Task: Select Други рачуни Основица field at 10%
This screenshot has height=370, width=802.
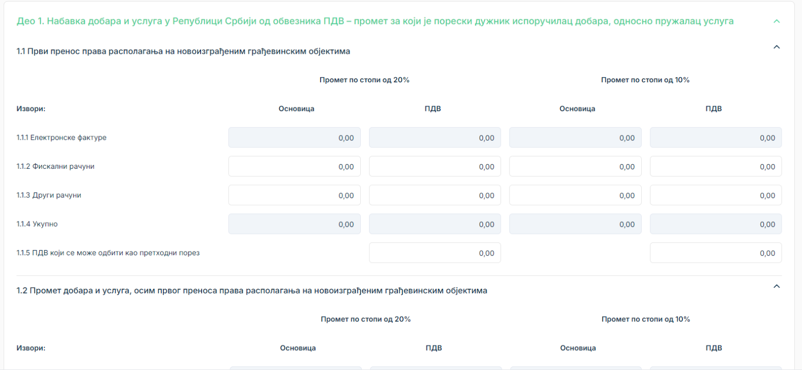Action: click(575, 195)
